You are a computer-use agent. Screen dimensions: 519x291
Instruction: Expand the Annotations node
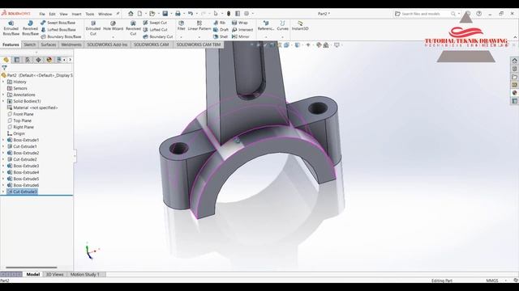coord(3,95)
